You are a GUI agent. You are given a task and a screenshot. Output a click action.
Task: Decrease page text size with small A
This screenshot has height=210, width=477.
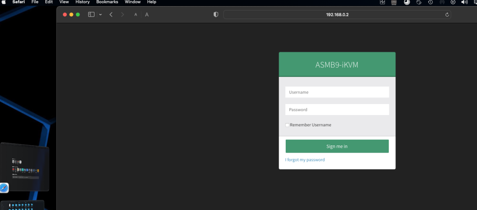tap(135, 15)
